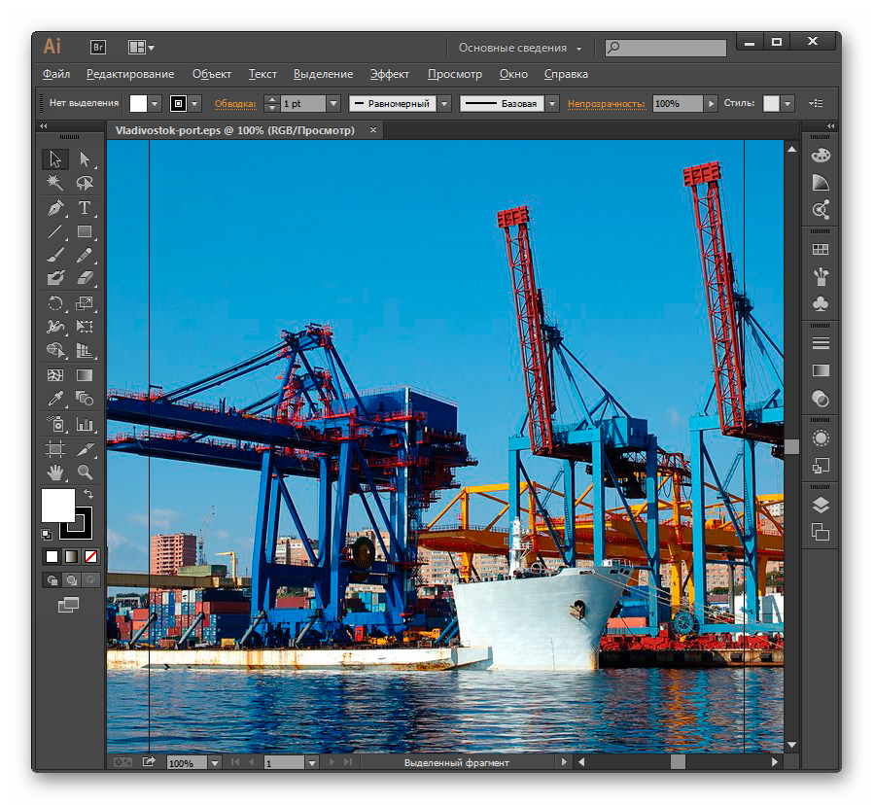The width and height of the screenshot is (874, 805).
Task: Open the Равномерный stroke profile dropdown
Action: (443, 103)
